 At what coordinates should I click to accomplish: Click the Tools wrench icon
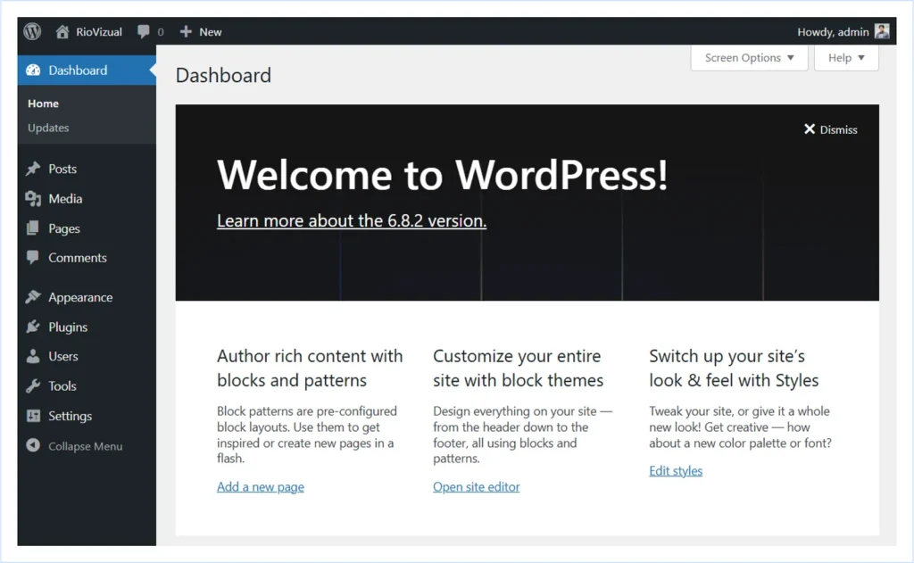coord(34,386)
